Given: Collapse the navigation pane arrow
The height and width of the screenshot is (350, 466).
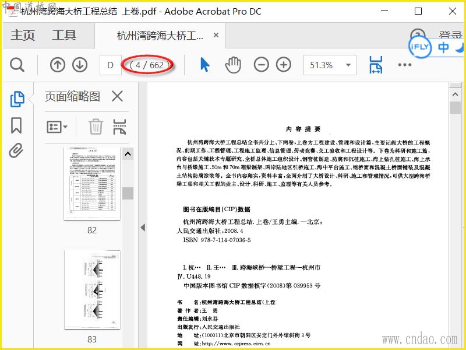Looking at the screenshot, I should [143, 228].
